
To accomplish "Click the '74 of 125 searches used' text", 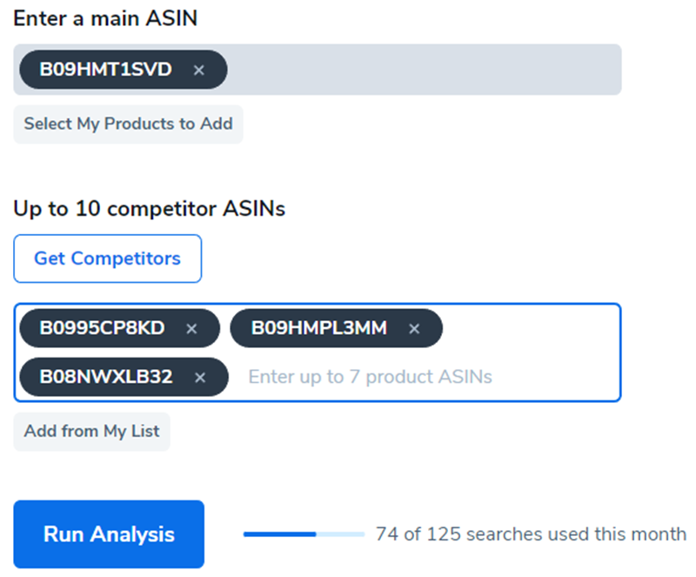I will [531, 533].
